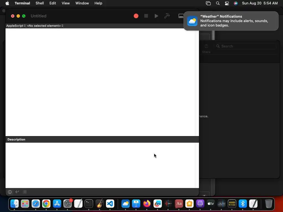Compile the script with the hammer icon
Screen dimensions: 283x212
167,16
